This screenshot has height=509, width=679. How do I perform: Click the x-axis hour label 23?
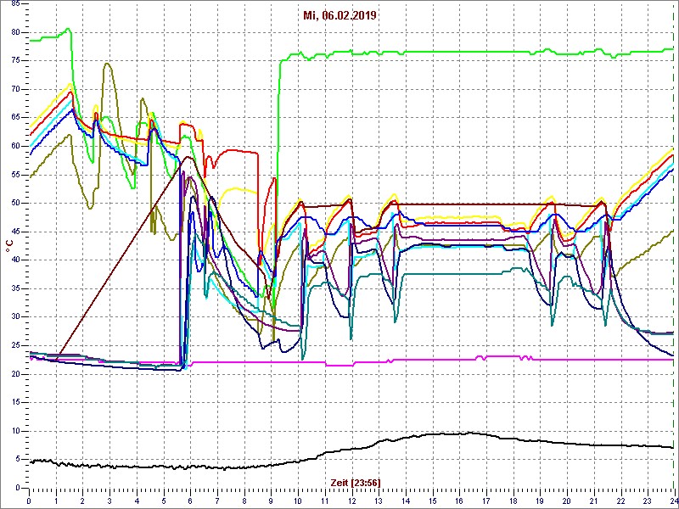pos(648,500)
